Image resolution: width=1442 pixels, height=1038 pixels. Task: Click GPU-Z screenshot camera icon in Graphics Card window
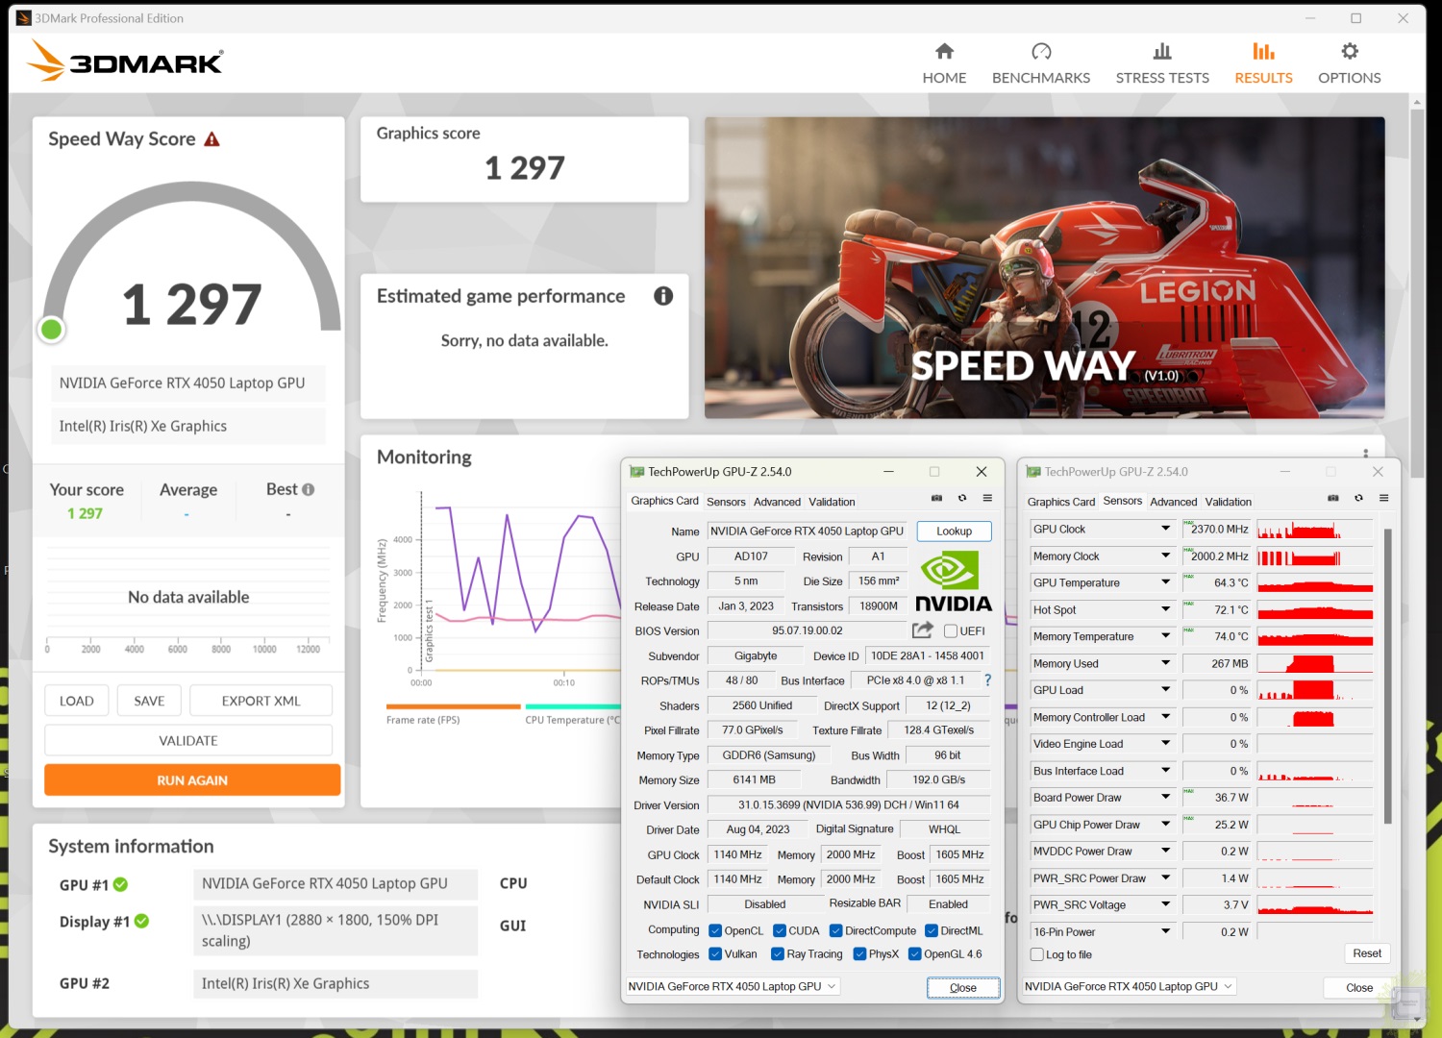coord(937,498)
